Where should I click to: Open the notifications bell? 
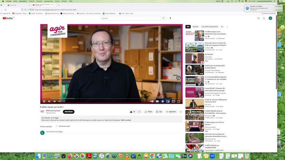[264, 18]
